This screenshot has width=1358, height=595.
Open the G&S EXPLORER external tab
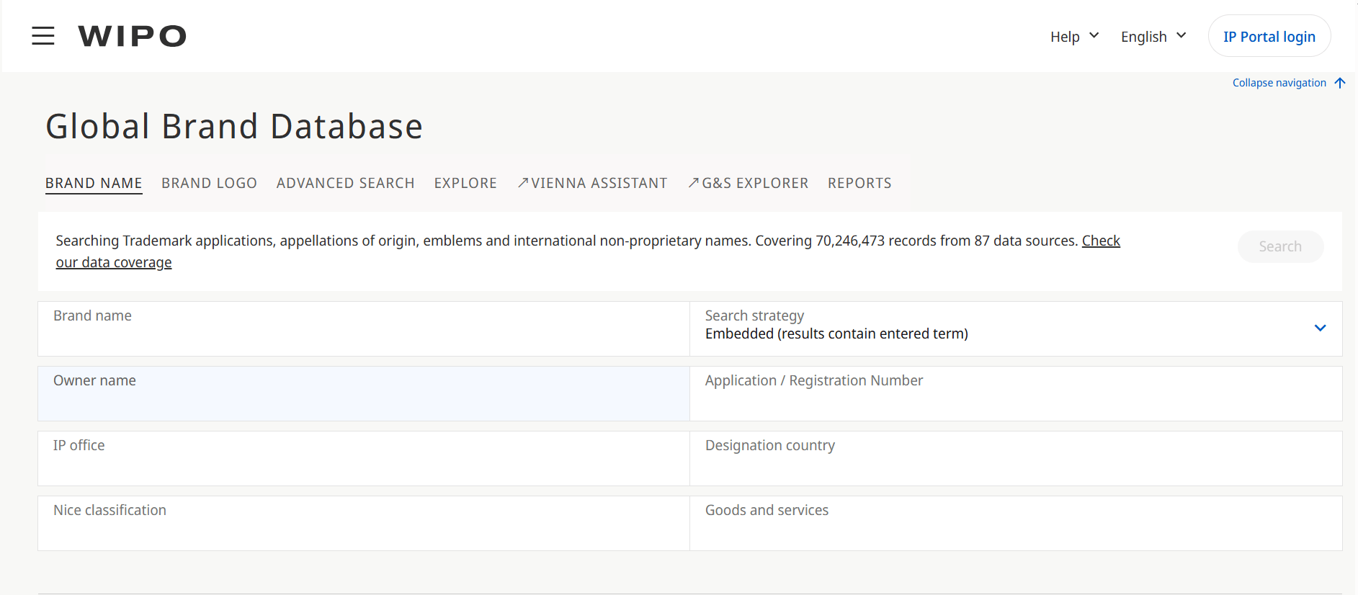coord(748,183)
